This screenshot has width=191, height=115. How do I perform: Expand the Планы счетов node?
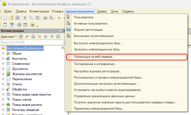pyautogui.click(x=3, y=99)
